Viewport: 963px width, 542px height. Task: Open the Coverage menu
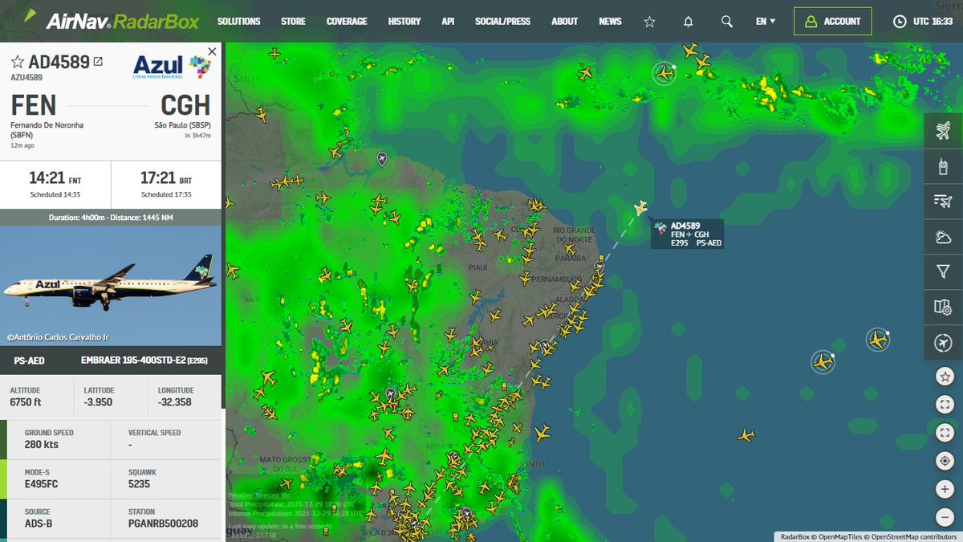click(x=347, y=22)
